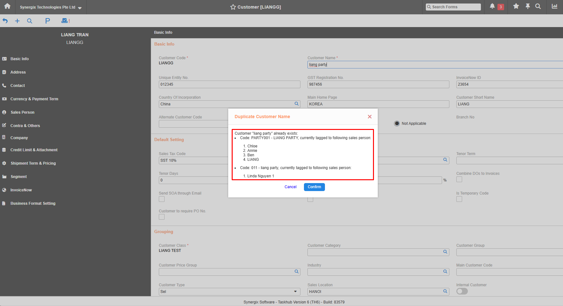Viewport: 563px width, 306px height.
Task: Open the notifications bell icon
Action: point(492,6)
